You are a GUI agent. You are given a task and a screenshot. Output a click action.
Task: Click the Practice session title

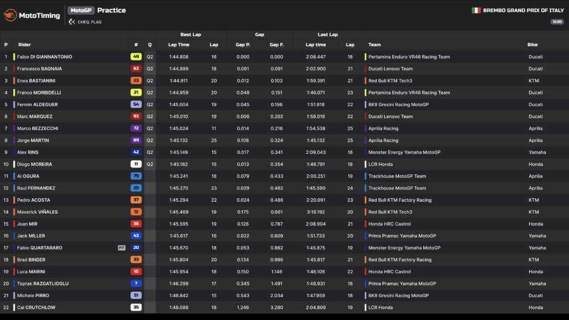pos(111,11)
